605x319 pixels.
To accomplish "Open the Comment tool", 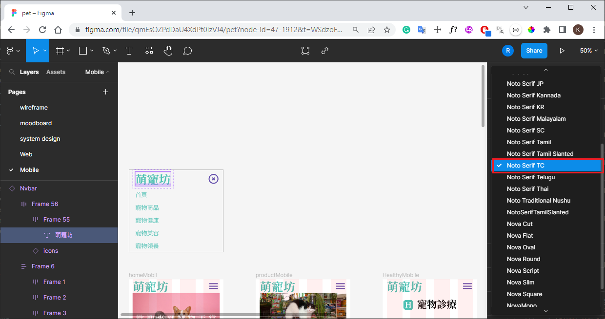I will (187, 51).
